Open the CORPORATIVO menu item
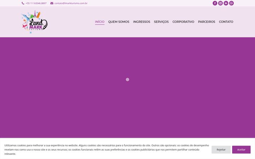The image size is (255, 159). pyautogui.click(x=183, y=22)
